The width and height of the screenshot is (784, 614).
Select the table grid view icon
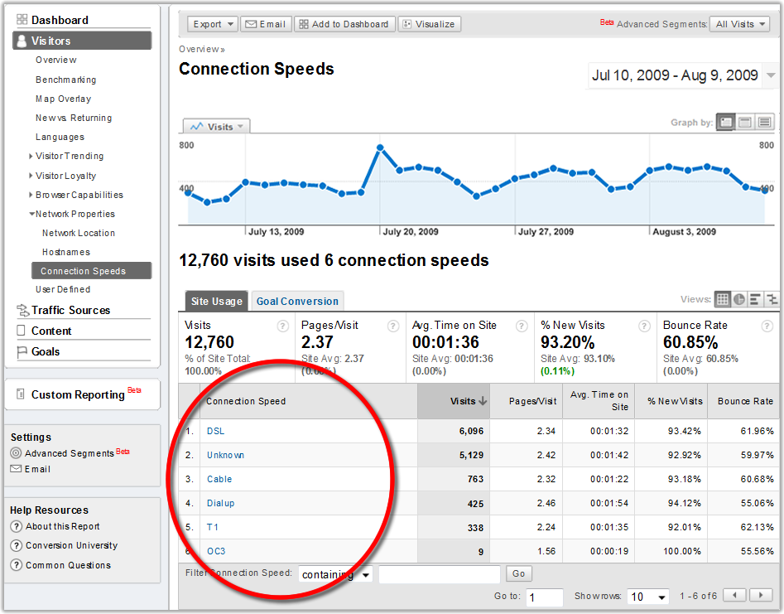click(723, 300)
